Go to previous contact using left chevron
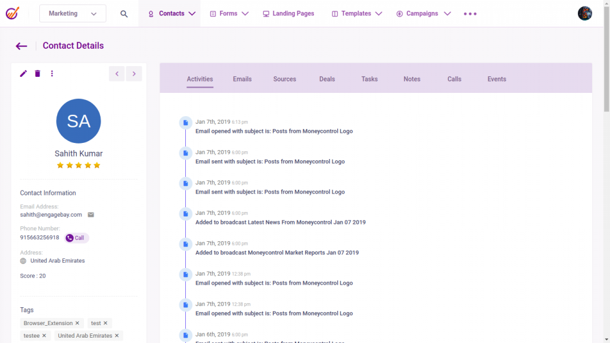The width and height of the screenshot is (610, 343). pos(117,74)
